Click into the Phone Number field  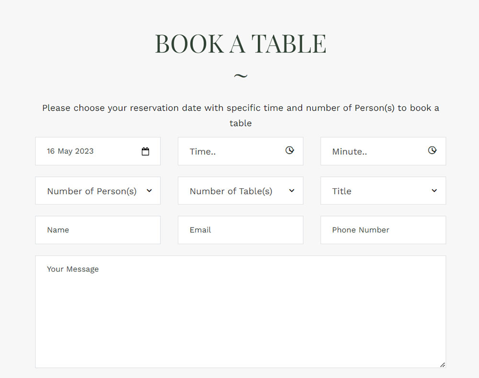coord(383,230)
